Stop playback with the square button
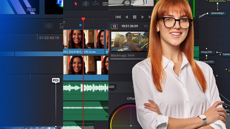230x129 pixels. pos(135,17)
